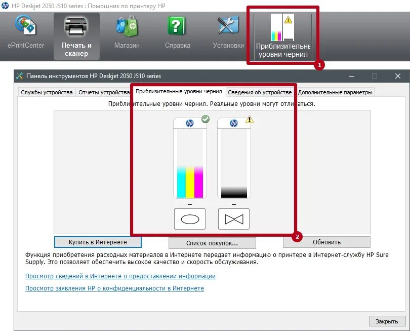
Task: Click the HP logo on the tri-color cartridge
Action: pos(190,123)
